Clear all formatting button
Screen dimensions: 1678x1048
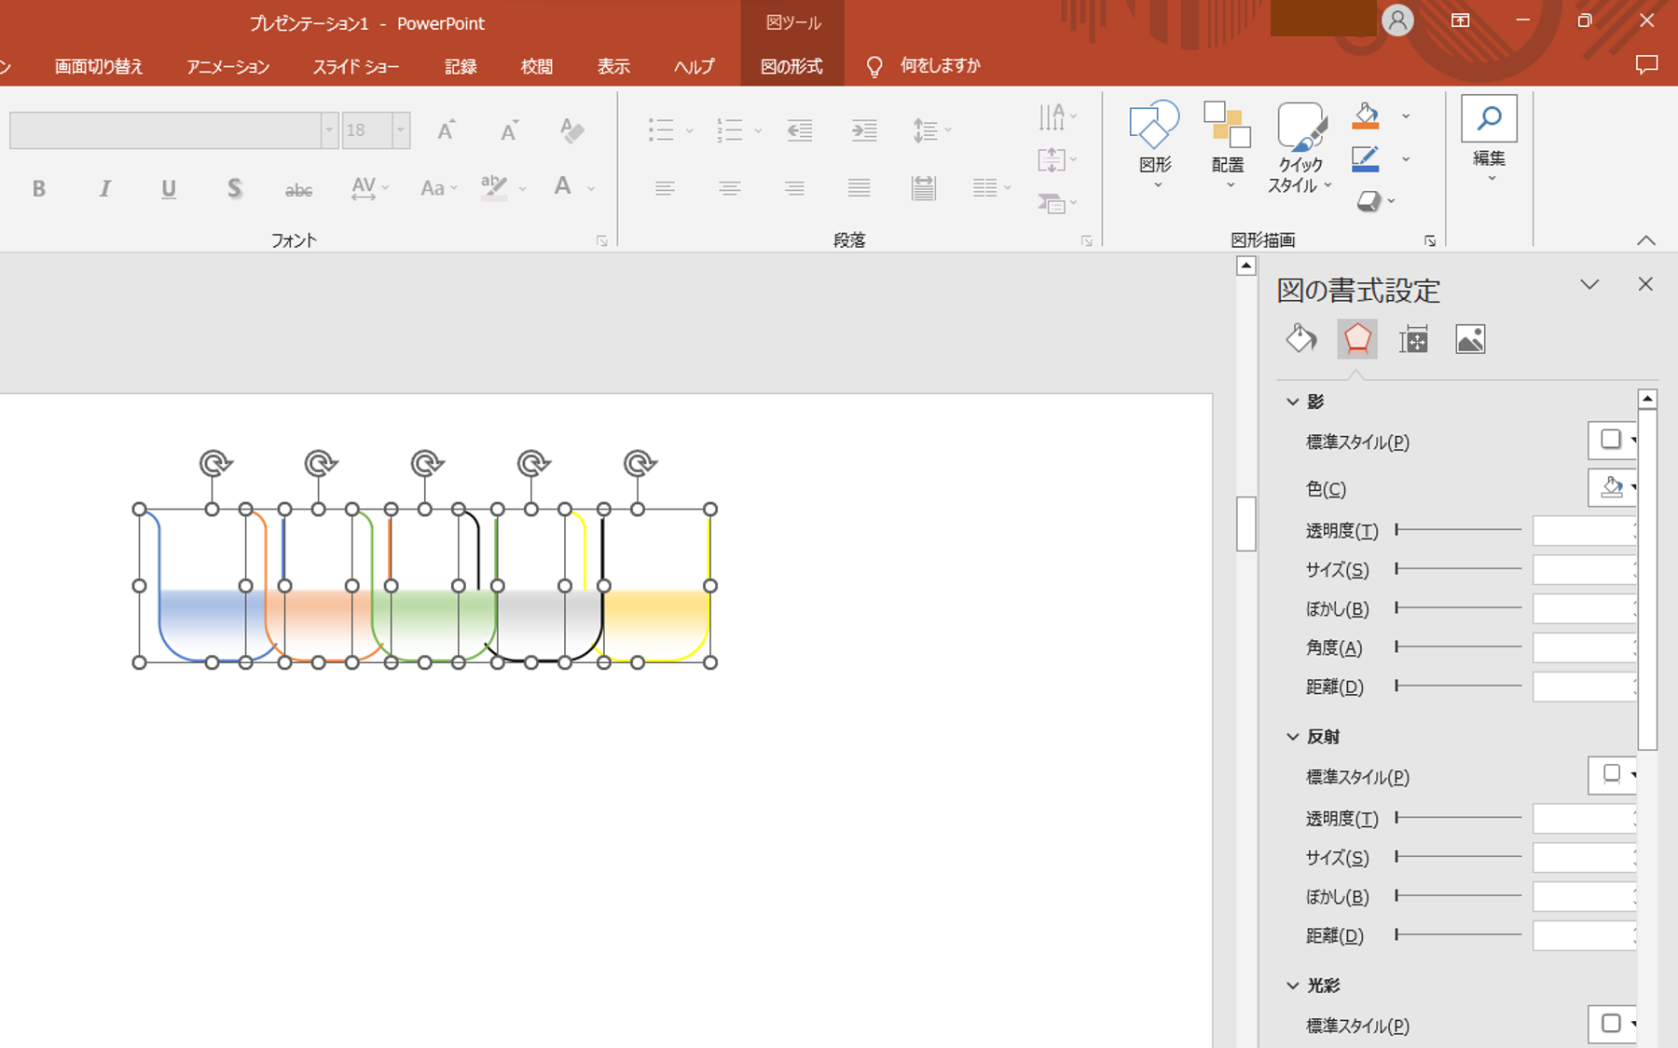point(571,129)
